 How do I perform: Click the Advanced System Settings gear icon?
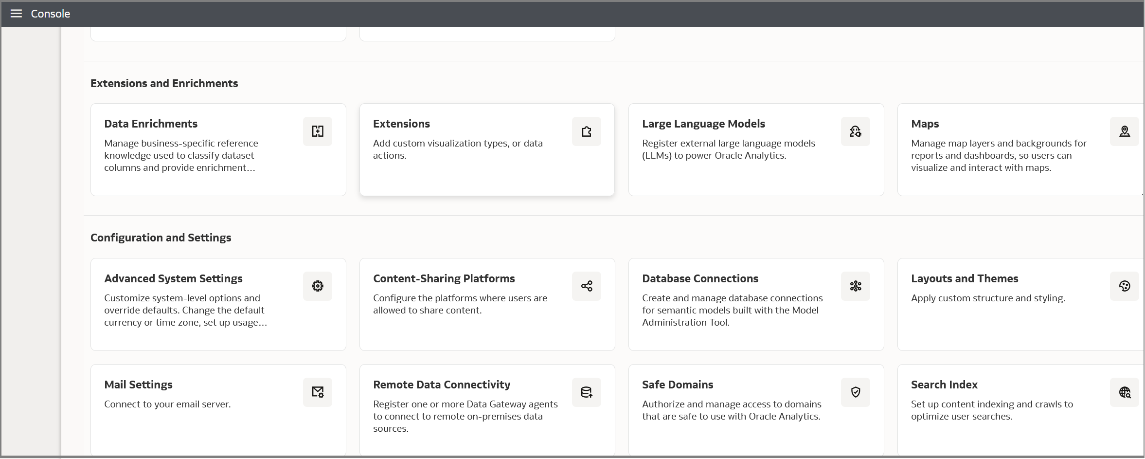click(x=318, y=286)
